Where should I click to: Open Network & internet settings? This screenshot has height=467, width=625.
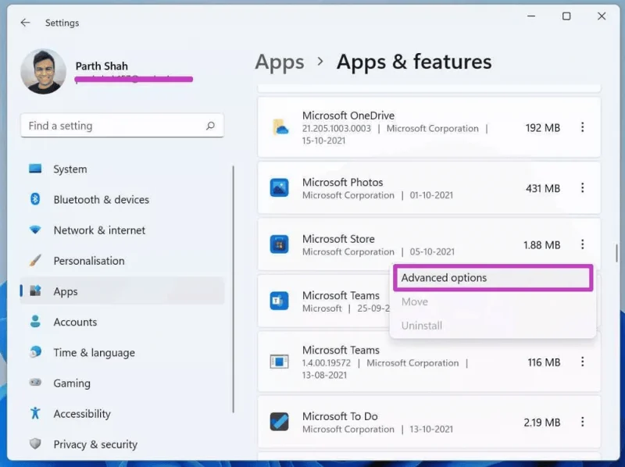pyautogui.click(x=122, y=230)
